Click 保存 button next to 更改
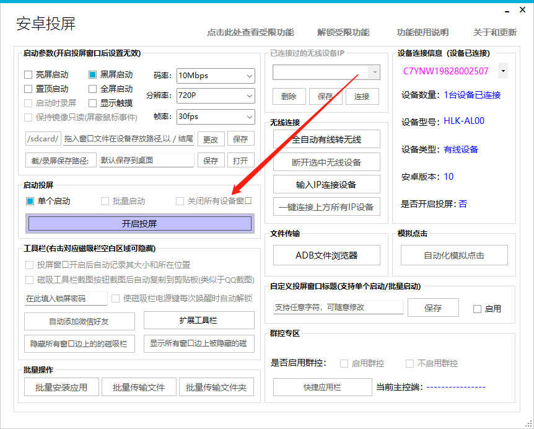Image resolution: width=534 pixels, height=429 pixels. point(240,139)
